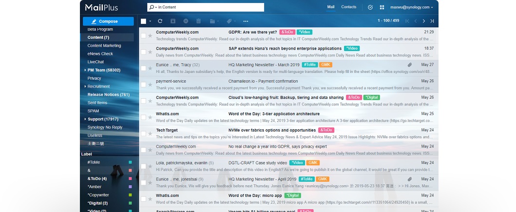This screenshot has height=212, width=516.
Task: Open the move-to-folder dropdown
Action: click(214, 21)
